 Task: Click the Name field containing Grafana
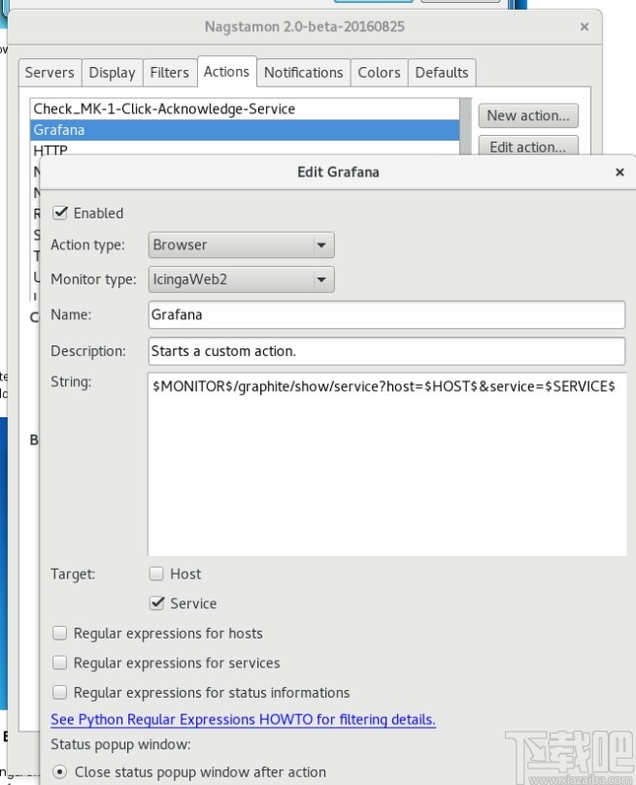tap(386, 314)
